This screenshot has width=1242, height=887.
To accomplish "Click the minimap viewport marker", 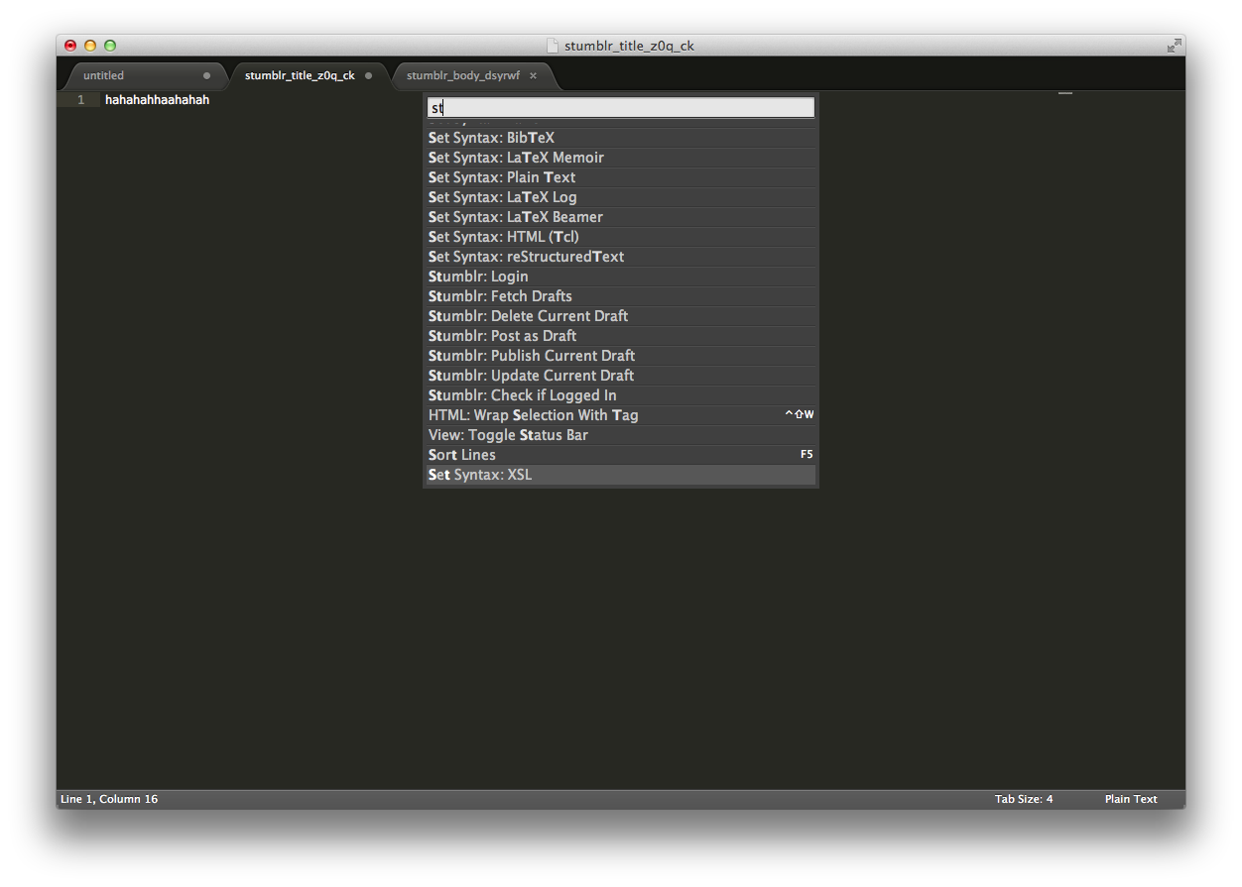I will (1065, 93).
